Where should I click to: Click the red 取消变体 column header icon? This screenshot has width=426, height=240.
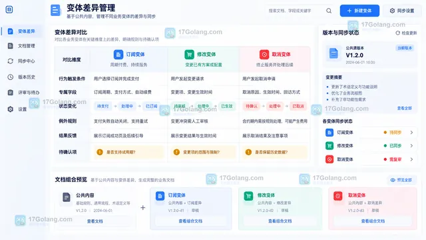264,55
